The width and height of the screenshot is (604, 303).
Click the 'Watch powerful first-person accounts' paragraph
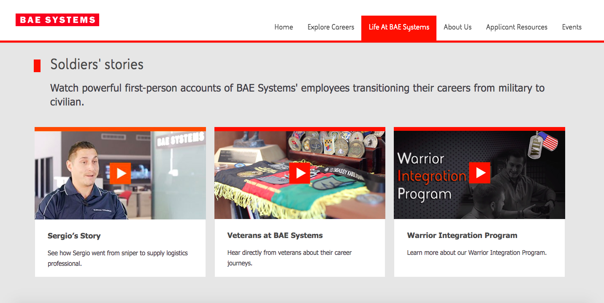click(298, 95)
